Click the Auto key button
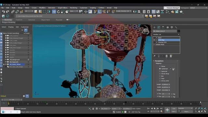208x117 pixels. (174, 109)
